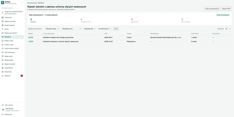Toggle the Jasny motyw theme setting

click(12, 105)
